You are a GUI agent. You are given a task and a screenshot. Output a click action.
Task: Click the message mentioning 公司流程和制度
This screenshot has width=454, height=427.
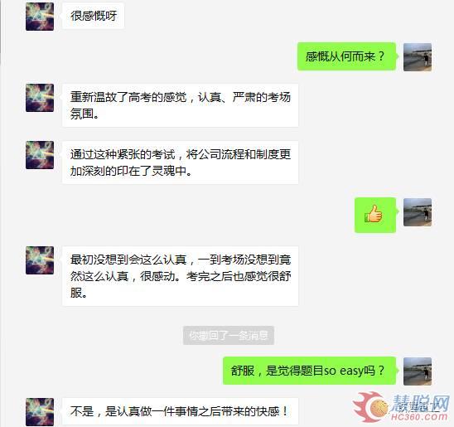point(180,163)
